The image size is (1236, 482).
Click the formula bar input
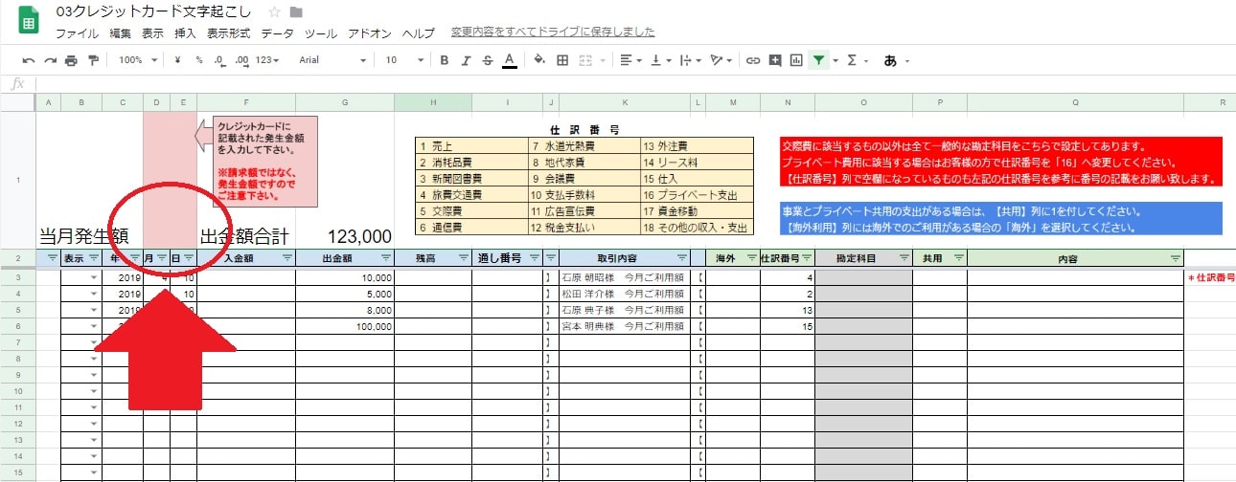(632, 84)
